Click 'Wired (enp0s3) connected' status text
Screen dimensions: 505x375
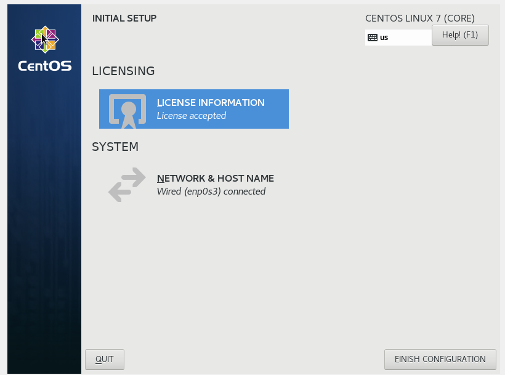[211, 192]
